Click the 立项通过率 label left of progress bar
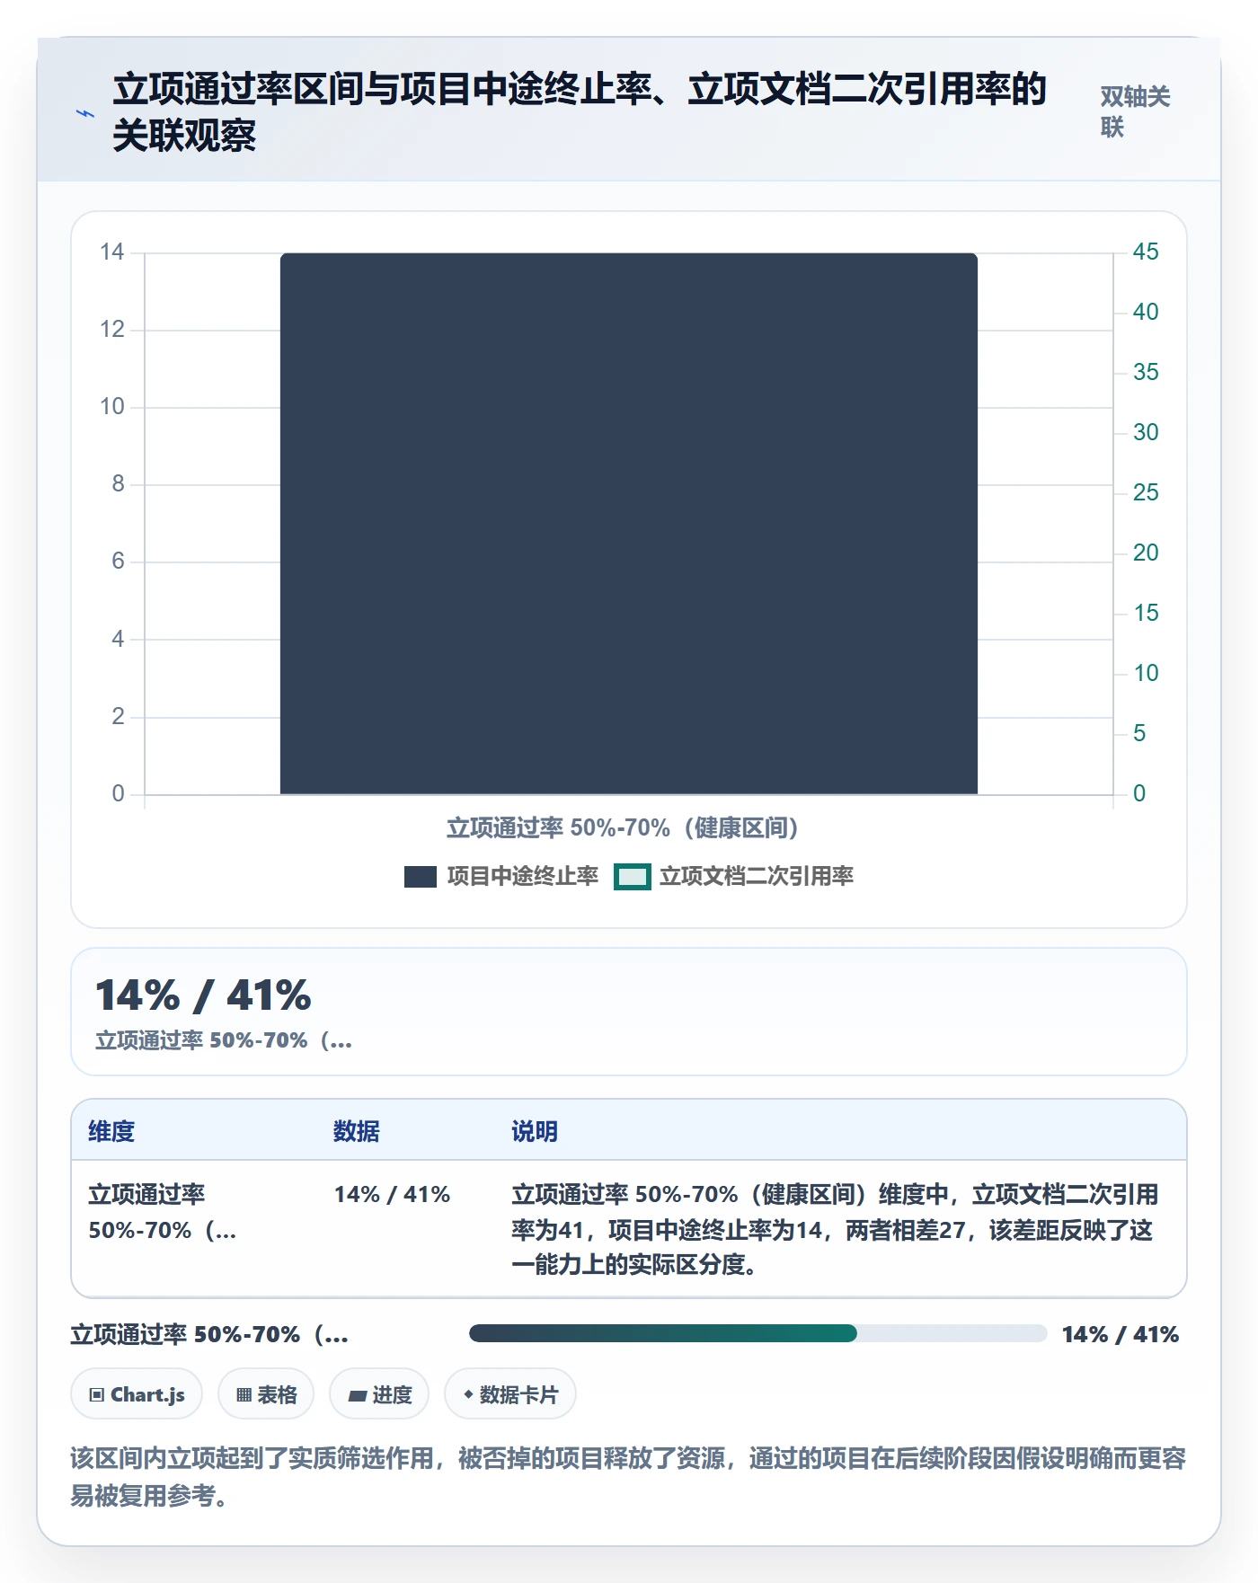Image resolution: width=1258 pixels, height=1583 pixels. (209, 1334)
